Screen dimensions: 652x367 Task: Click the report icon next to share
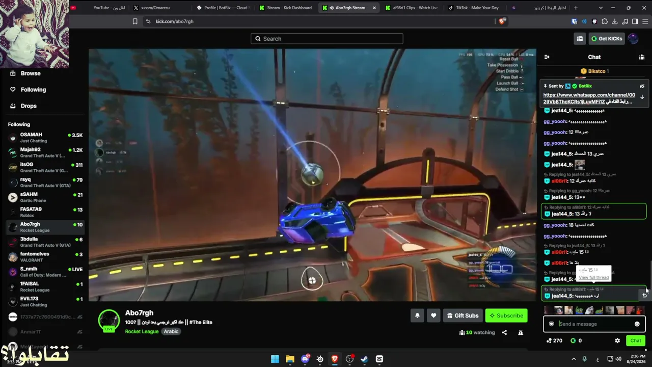(x=521, y=332)
